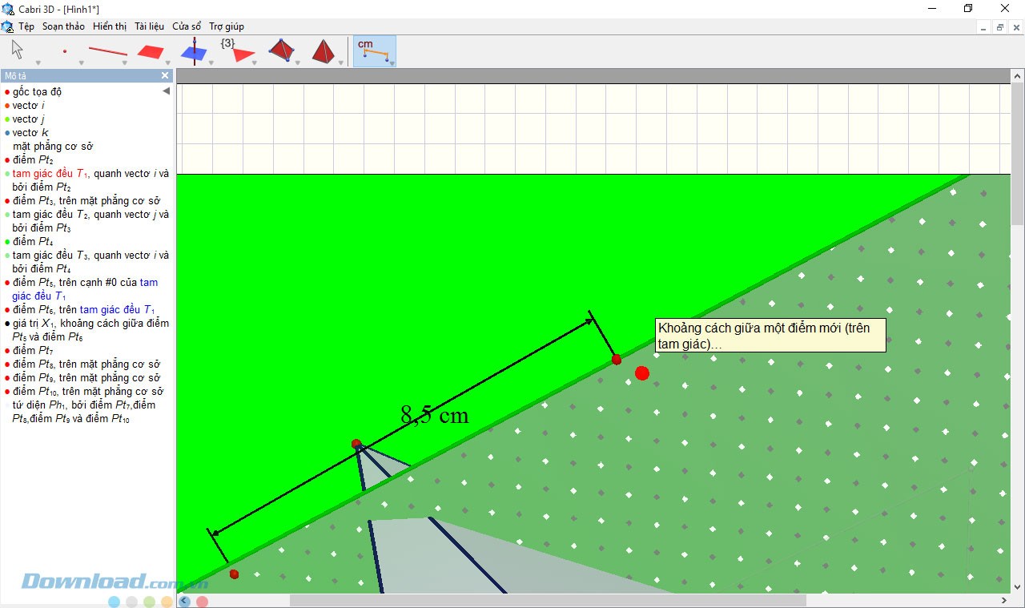The height and width of the screenshot is (608, 1025).
Task: Click the horizontal scrollbar thumb
Action: point(547,601)
